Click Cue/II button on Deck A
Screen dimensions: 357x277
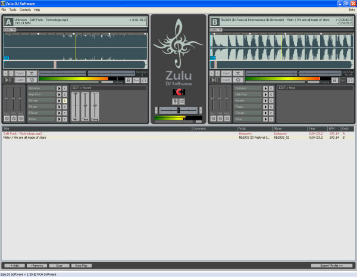point(20,73)
